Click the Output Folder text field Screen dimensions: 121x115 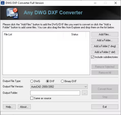pos(55,93)
